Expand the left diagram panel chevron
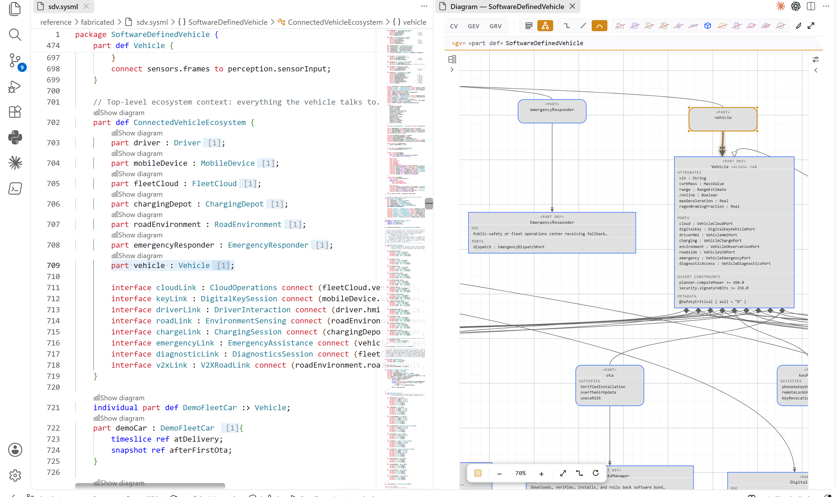This screenshot has width=836, height=497. 452,70
